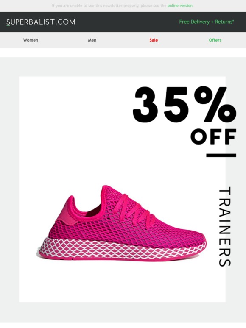Click the SUPERBALIST.COM logo
The height and width of the screenshot is (328, 246).
(41, 22)
